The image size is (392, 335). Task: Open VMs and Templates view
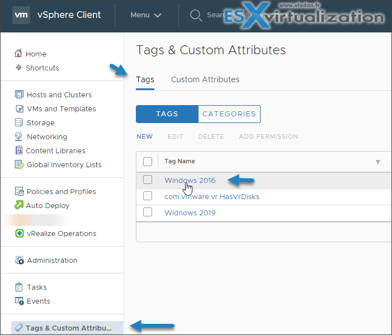click(x=62, y=108)
